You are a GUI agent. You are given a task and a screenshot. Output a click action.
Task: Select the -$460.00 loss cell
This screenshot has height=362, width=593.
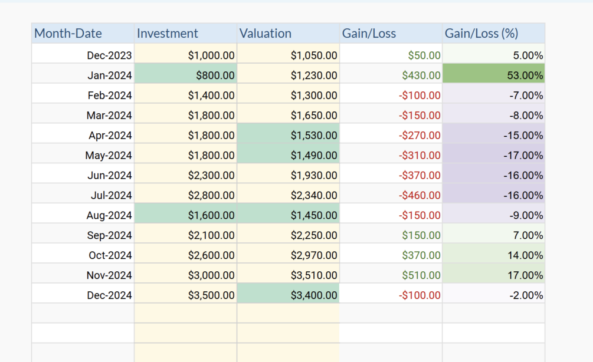pyautogui.click(x=391, y=196)
